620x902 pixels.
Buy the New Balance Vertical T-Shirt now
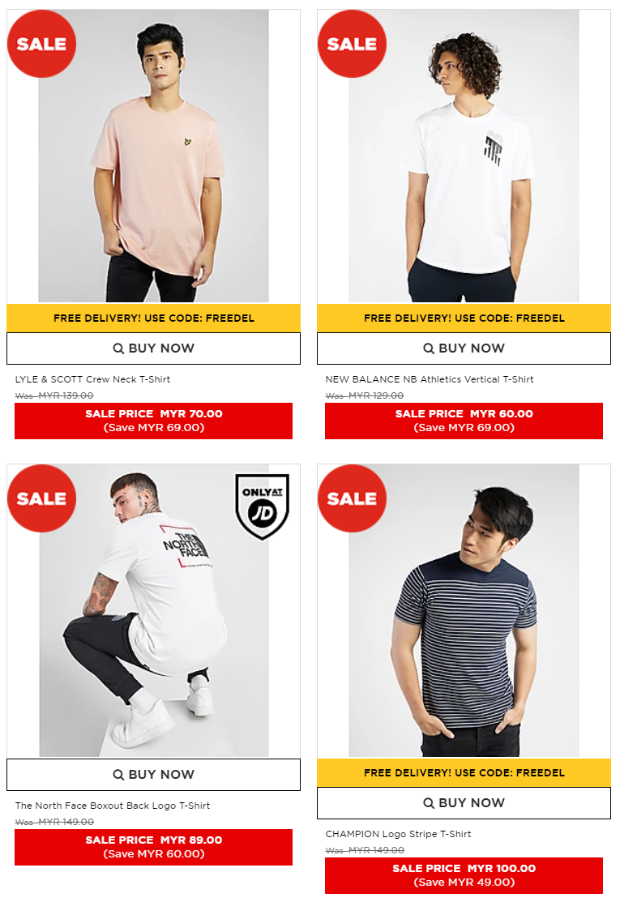pos(464,348)
